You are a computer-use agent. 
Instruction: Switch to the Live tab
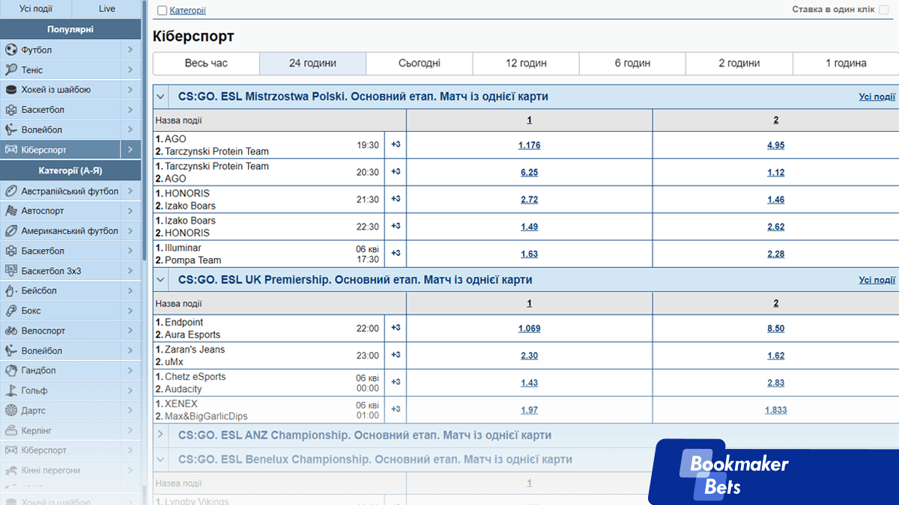(107, 9)
